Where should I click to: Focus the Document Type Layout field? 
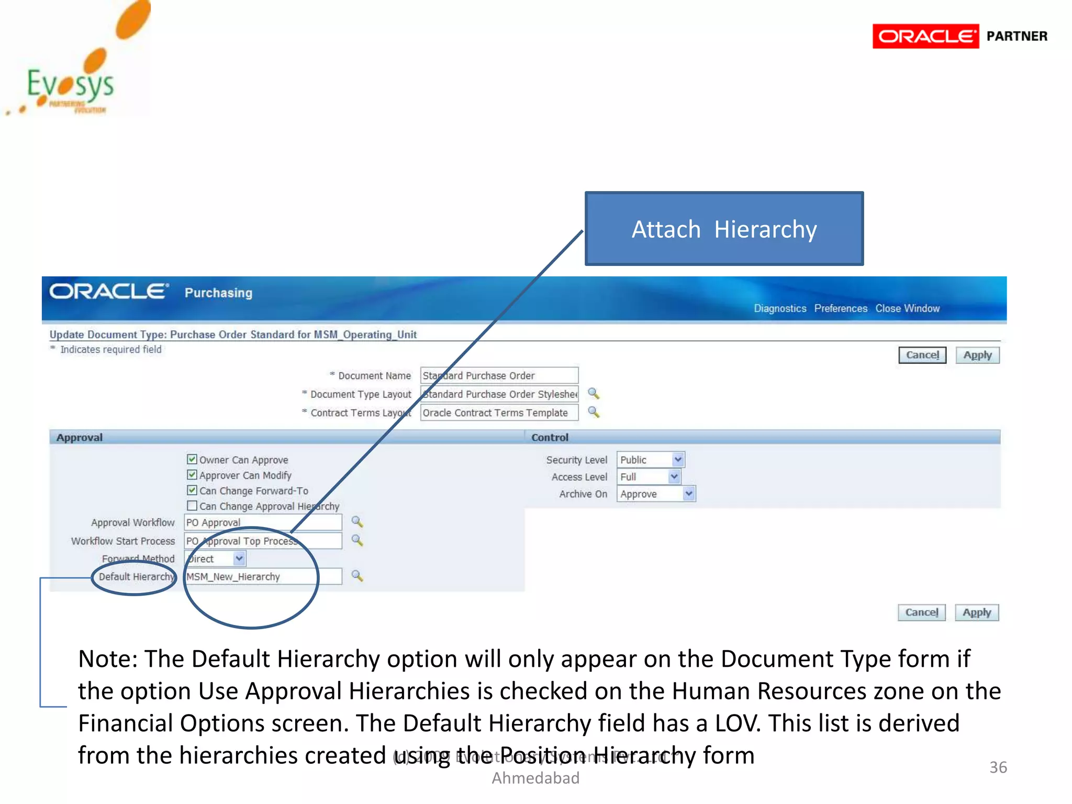point(499,394)
